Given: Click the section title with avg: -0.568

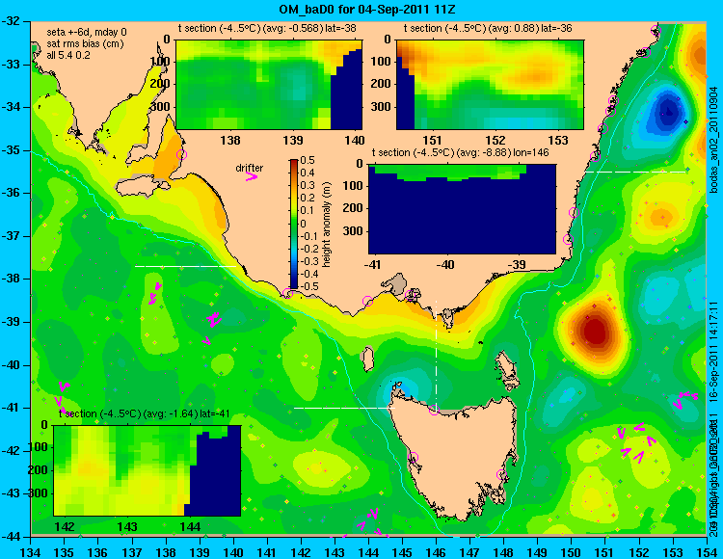Looking at the screenshot, I should click(267, 28).
